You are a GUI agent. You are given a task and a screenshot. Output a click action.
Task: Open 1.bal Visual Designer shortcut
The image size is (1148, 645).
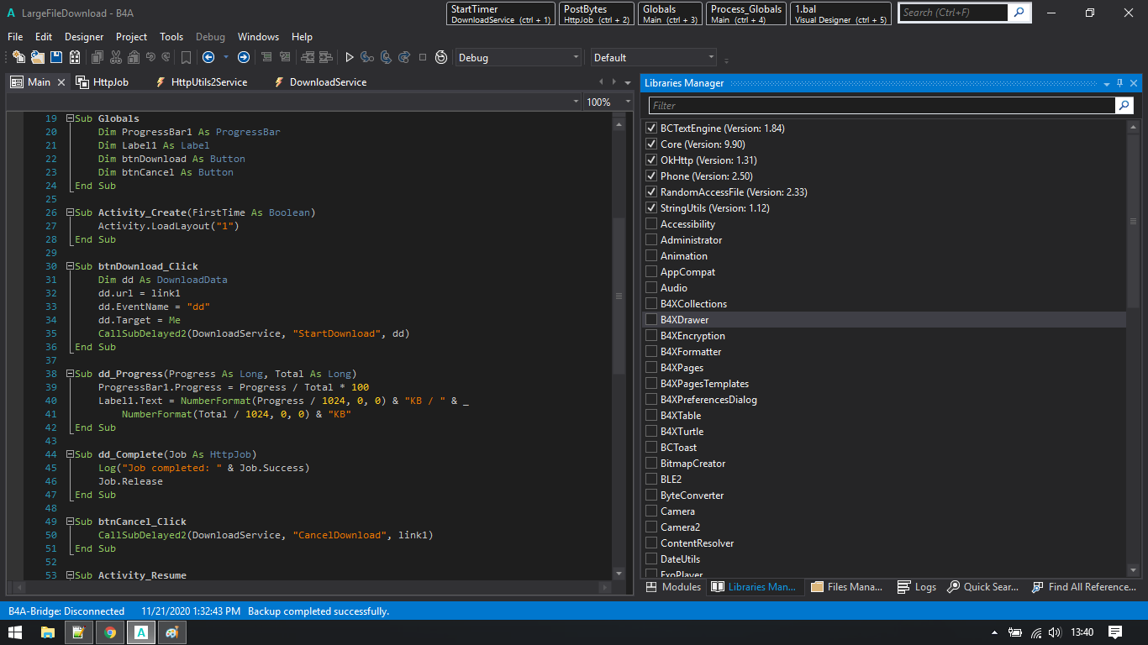pyautogui.click(x=840, y=14)
